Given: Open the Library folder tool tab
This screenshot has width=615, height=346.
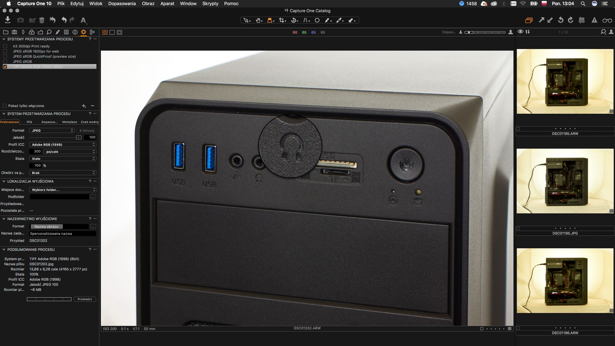Looking at the screenshot, I should (5, 32).
